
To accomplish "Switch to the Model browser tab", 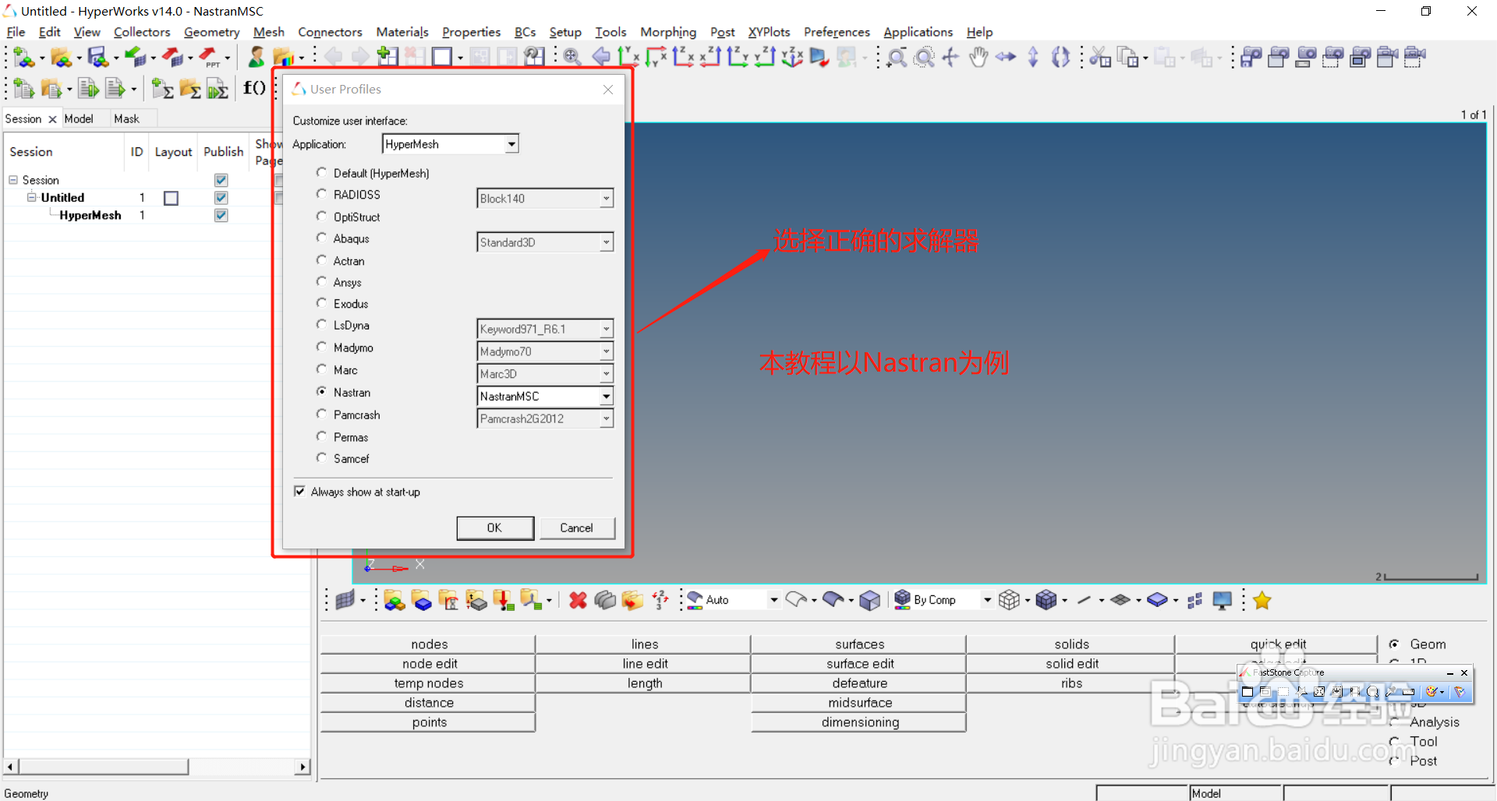I will pos(79,118).
